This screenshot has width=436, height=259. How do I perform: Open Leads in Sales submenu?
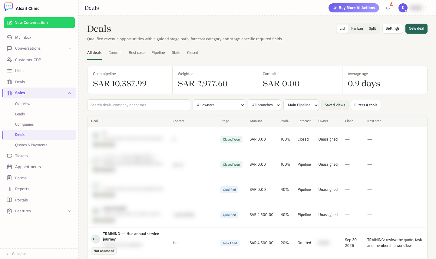20,114
